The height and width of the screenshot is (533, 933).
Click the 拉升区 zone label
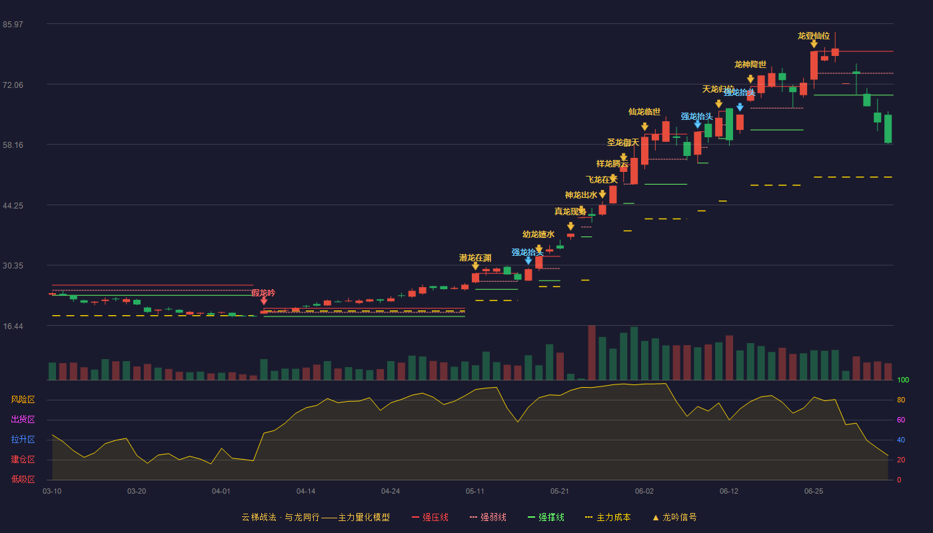pos(23,440)
